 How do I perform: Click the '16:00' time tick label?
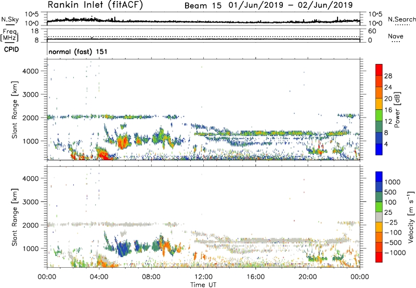[x=255, y=277]
